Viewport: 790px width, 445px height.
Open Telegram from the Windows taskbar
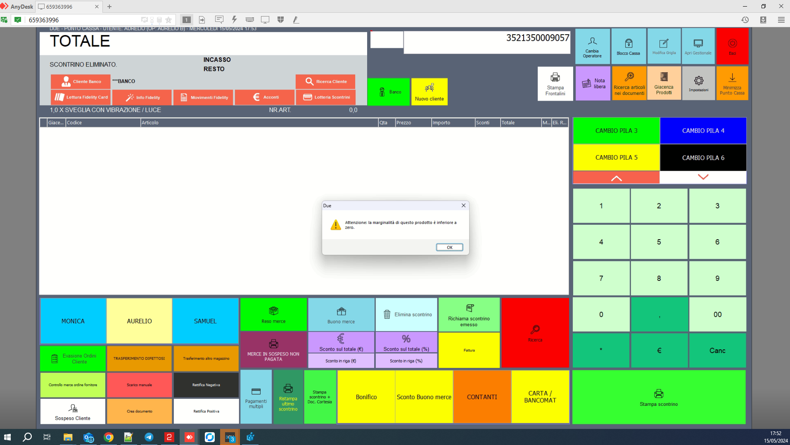pyautogui.click(x=149, y=437)
